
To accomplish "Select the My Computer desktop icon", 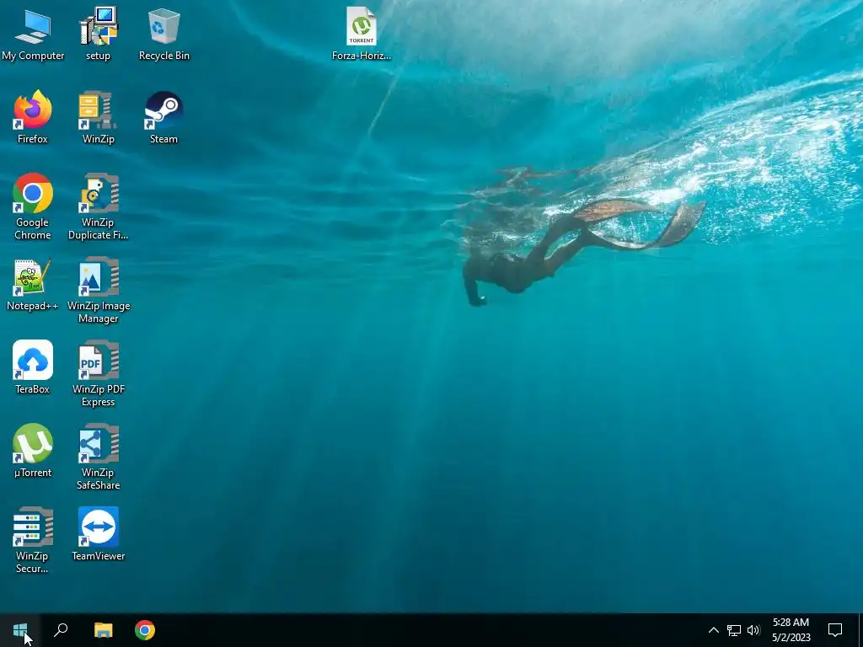I will (x=33, y=34).
